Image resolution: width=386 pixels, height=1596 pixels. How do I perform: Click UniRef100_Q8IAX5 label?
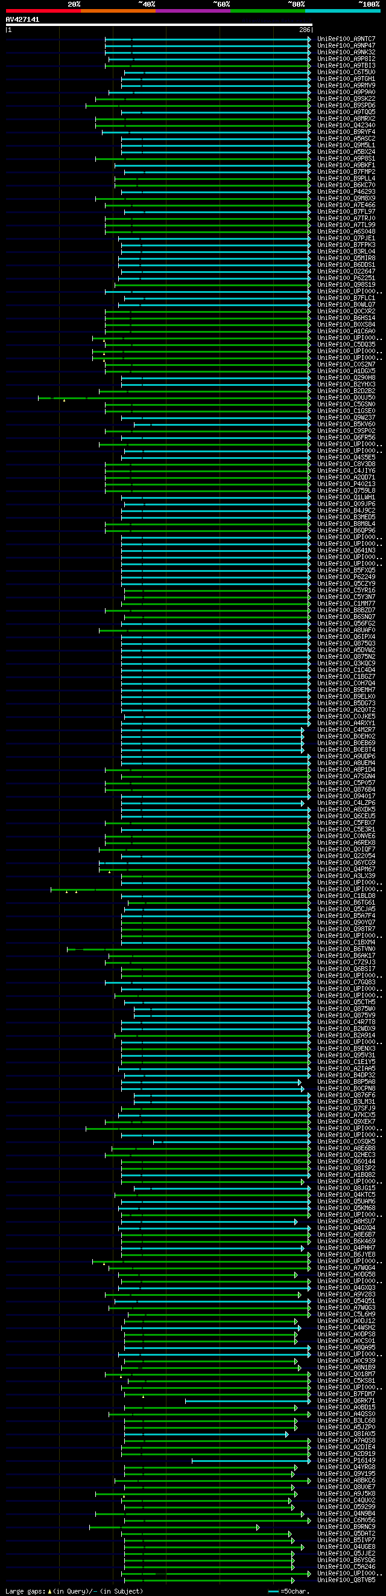coord(346,1434)
